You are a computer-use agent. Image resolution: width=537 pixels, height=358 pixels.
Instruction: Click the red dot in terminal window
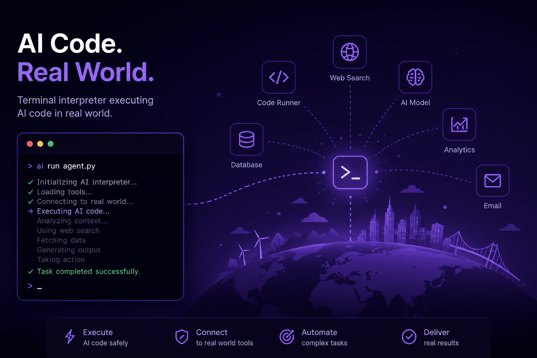coord(30,144)
